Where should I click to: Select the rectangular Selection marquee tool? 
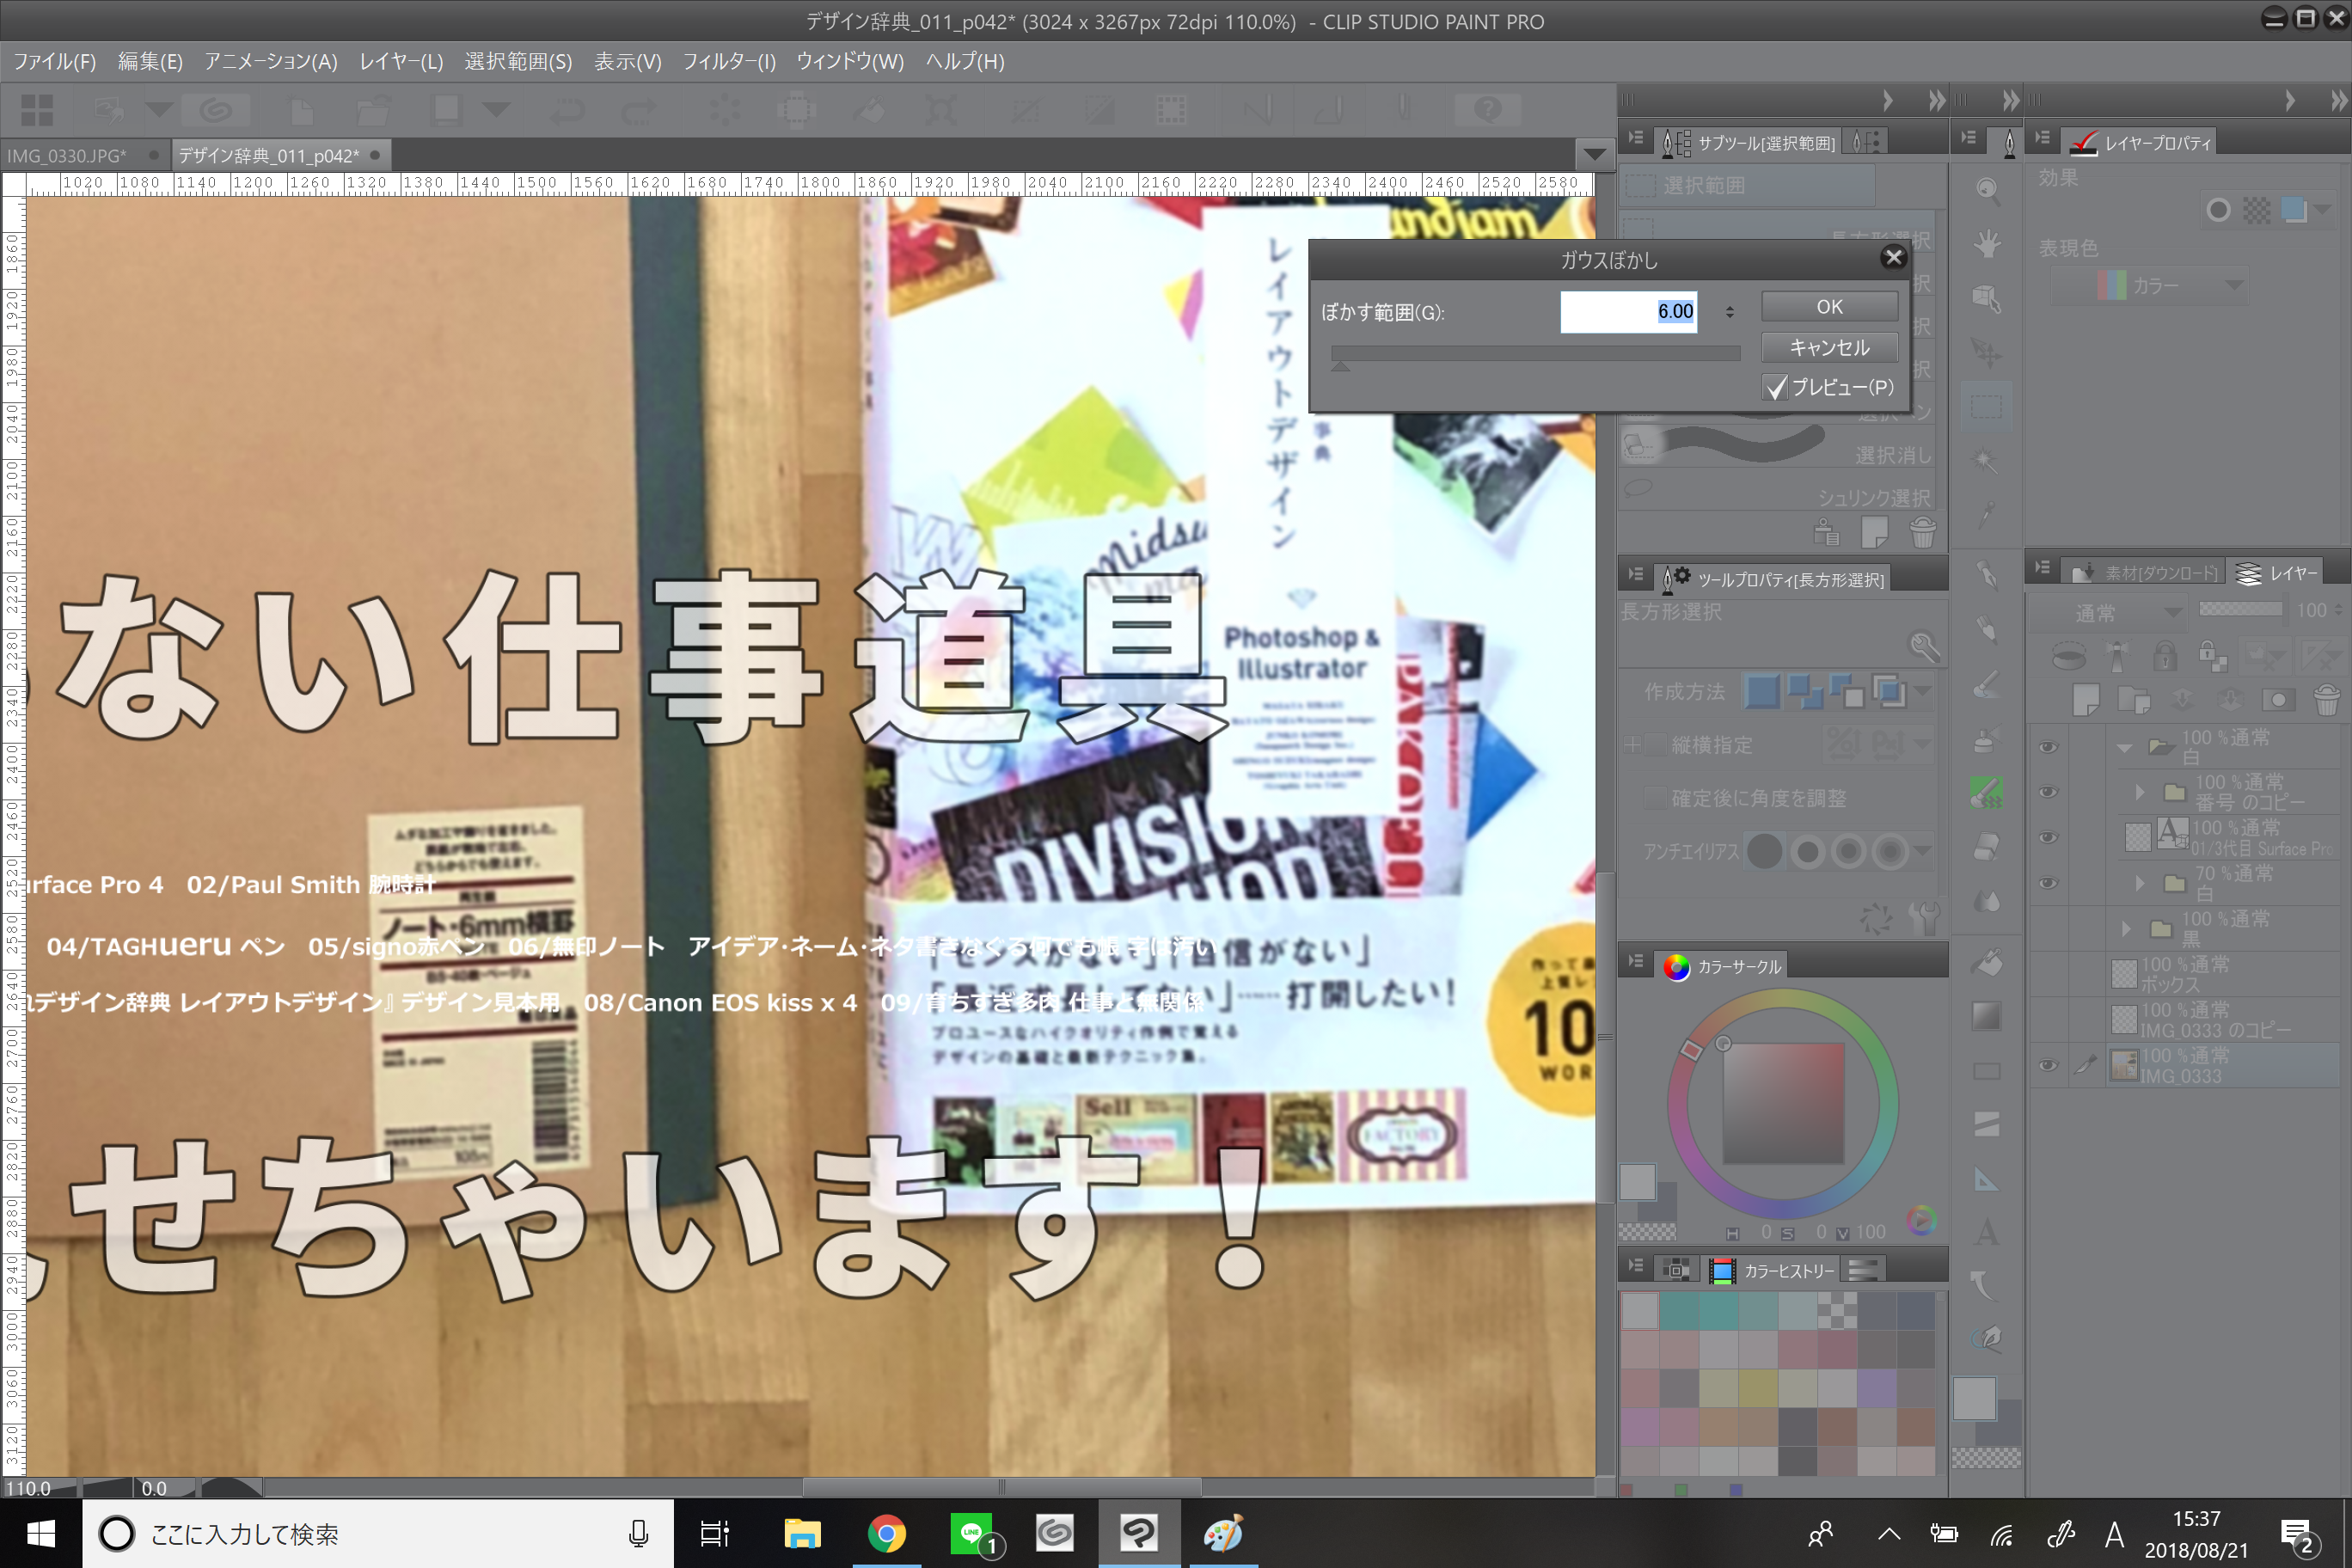(x=1987, y=406)
